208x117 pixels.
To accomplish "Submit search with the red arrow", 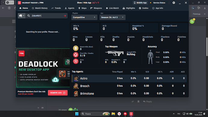I will (65, 16).
